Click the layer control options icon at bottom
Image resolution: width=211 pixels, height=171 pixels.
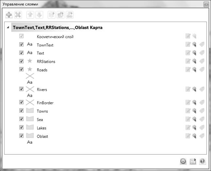(x=193, y=161)
